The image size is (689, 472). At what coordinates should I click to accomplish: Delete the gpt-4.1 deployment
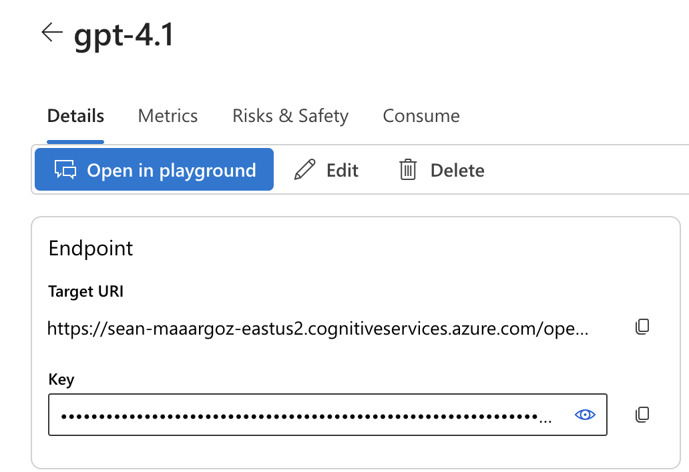click(441, 170)
